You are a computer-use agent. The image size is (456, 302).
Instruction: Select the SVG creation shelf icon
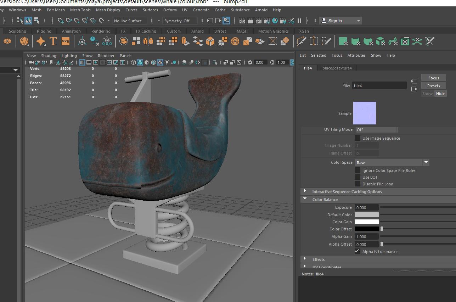[x=66, y=41]
